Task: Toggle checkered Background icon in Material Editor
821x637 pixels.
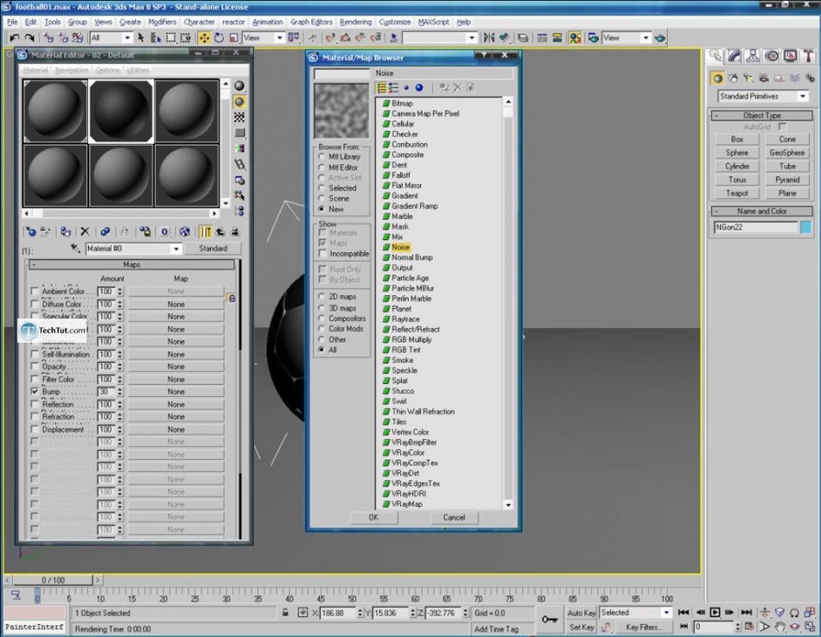Action: [x=239, y=117]
